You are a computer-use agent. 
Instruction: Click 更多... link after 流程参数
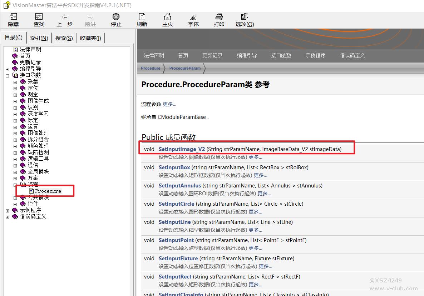click(x=169, y=104)
